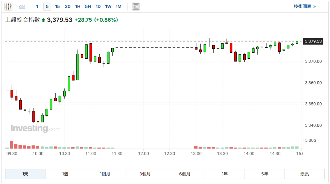Click the 13:00 time axis label
The image size is (330, 184).
[196, 154]
